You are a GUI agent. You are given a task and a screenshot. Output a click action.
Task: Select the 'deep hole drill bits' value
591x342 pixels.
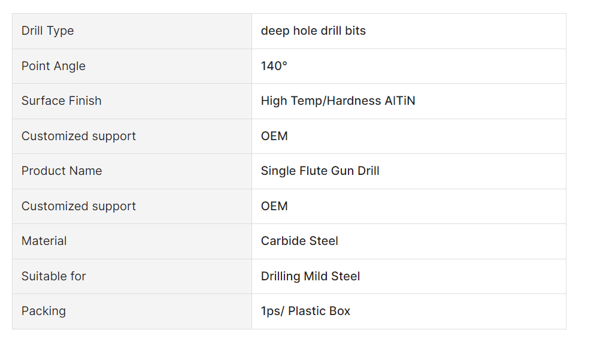[x=313, y=31]
